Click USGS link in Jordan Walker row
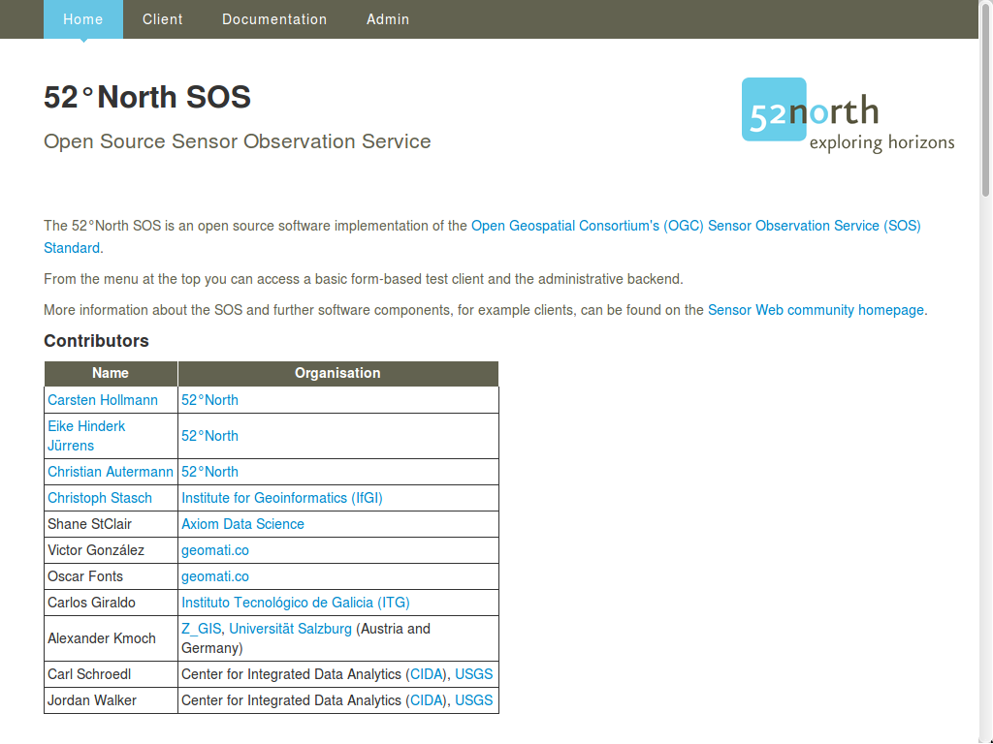This screenshot has height=744, width=993. click(473, 700)
